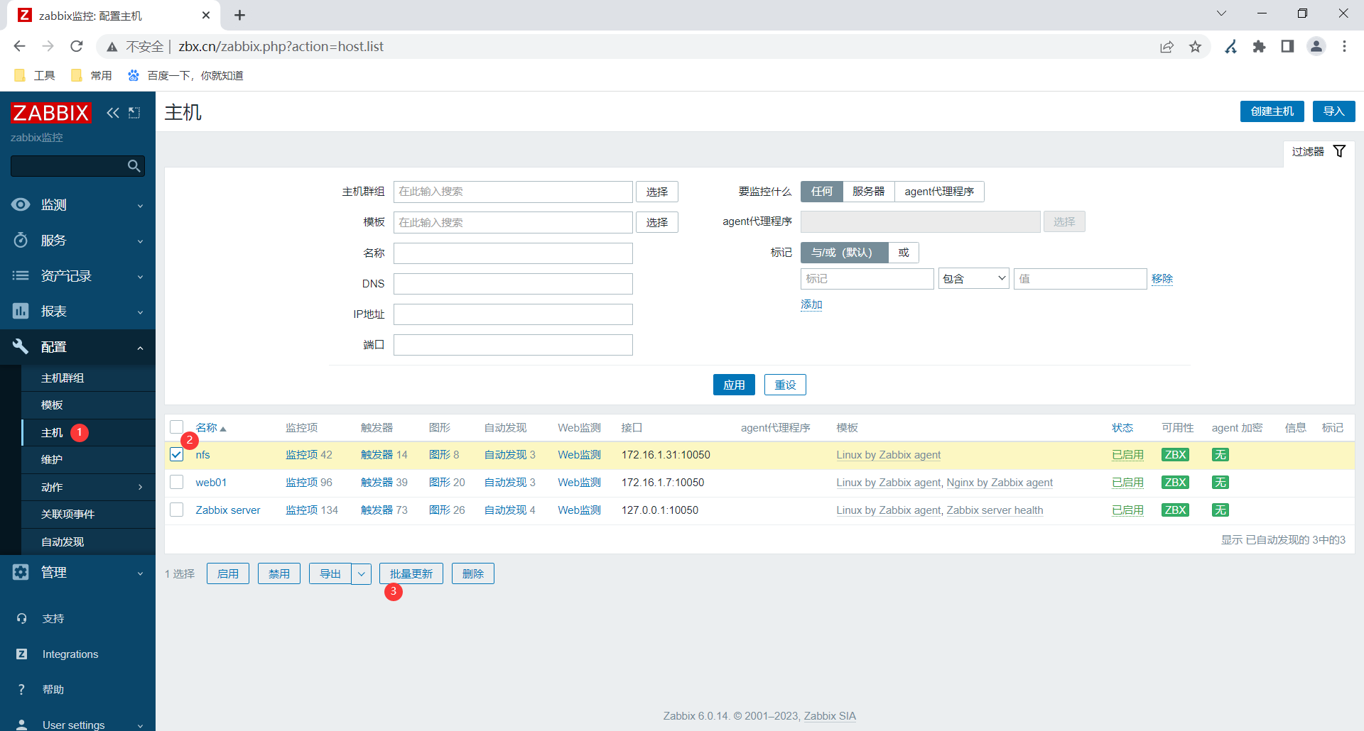Screen dimensions: 1364x731
Task: Click the not-secure warning icon
Action: pyautogui.click(x=112, y=47)
